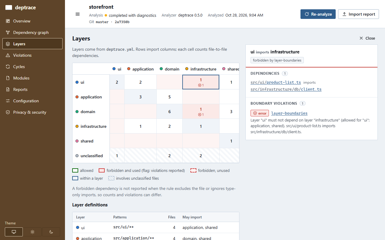This screenshot has height=240, width=385.
Task: Select the ui to application cell
Action: tap(140, 82)
